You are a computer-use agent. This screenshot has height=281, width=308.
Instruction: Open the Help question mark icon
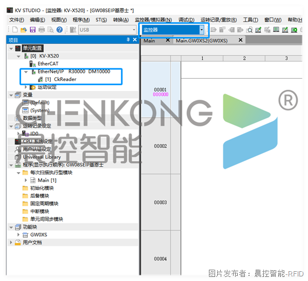tap(60, 30)
